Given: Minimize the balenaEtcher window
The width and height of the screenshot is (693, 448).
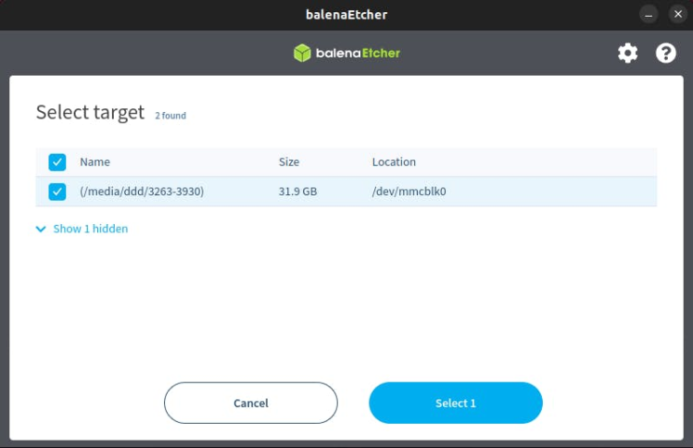Looking at the screenshot, I should pyautogui.click(x=649, y=15).
